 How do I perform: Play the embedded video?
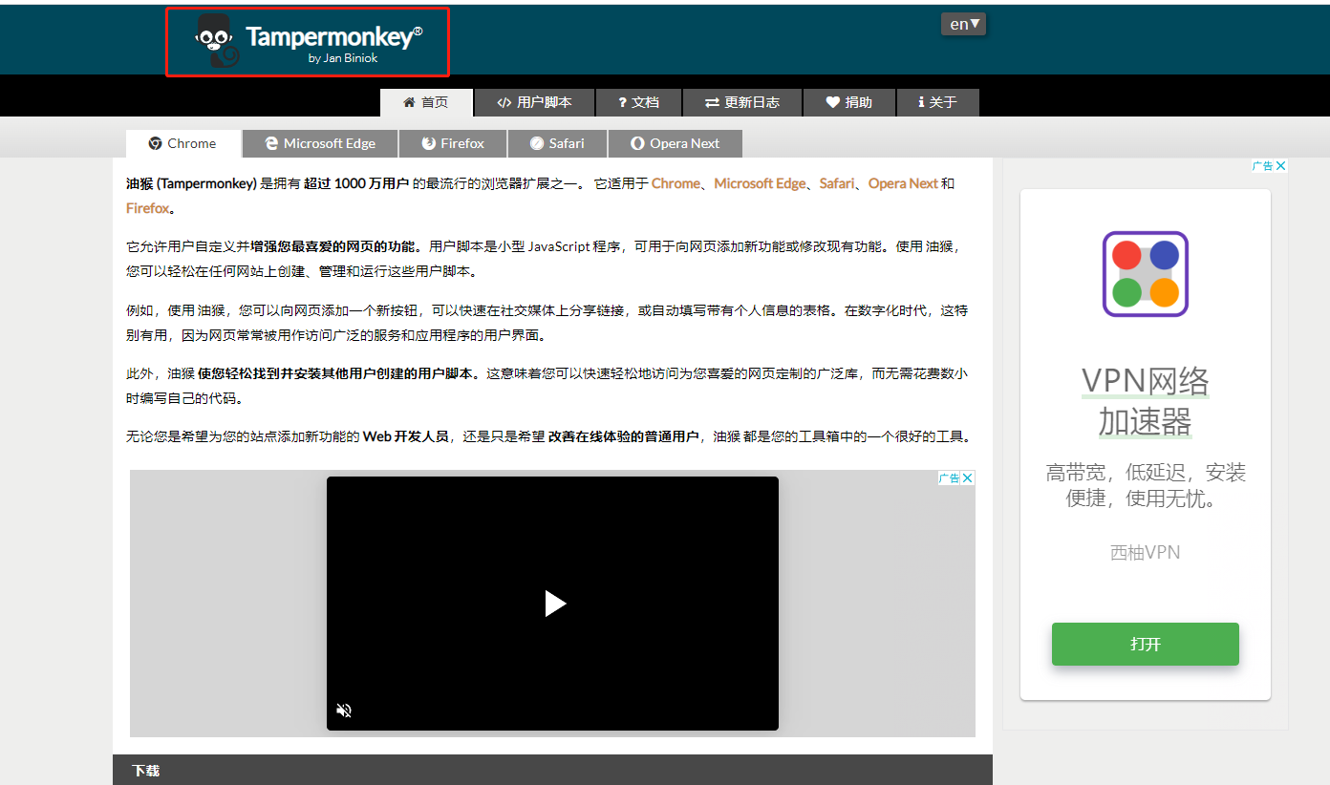(x=554, y=604)
